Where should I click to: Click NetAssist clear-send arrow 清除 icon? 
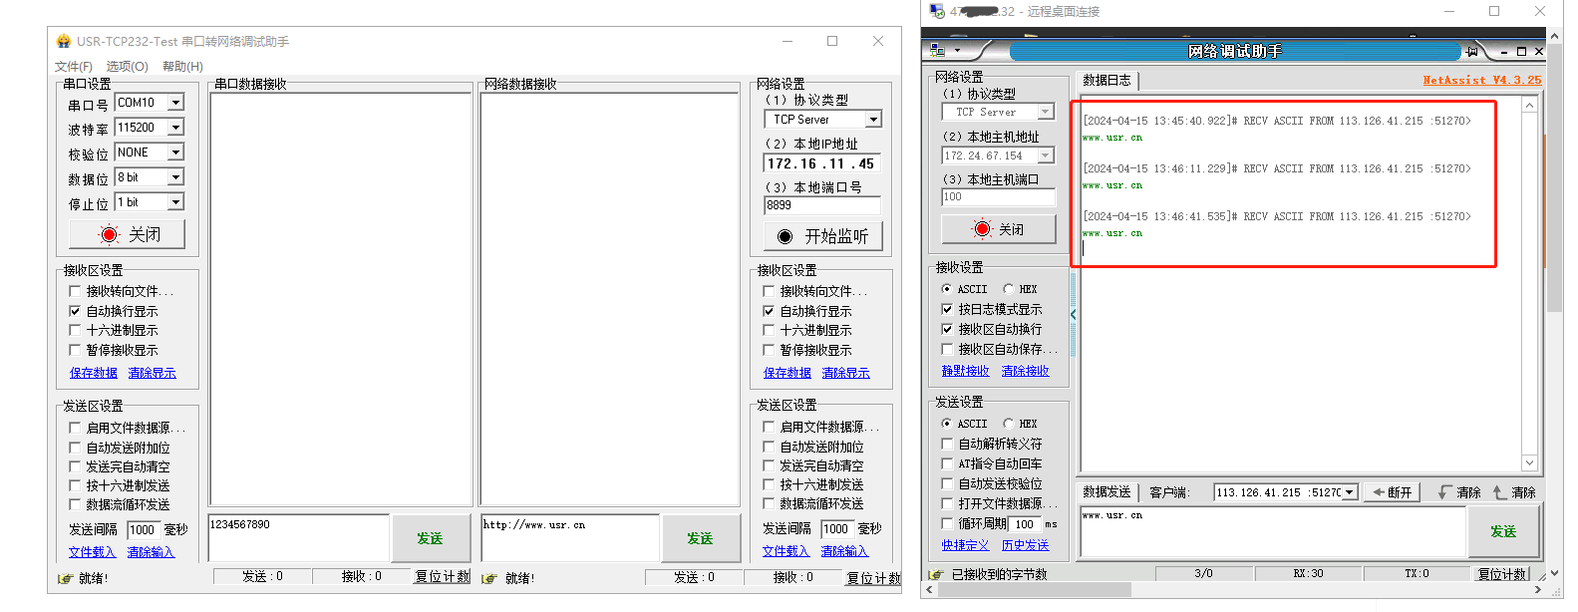[1499, 492]
